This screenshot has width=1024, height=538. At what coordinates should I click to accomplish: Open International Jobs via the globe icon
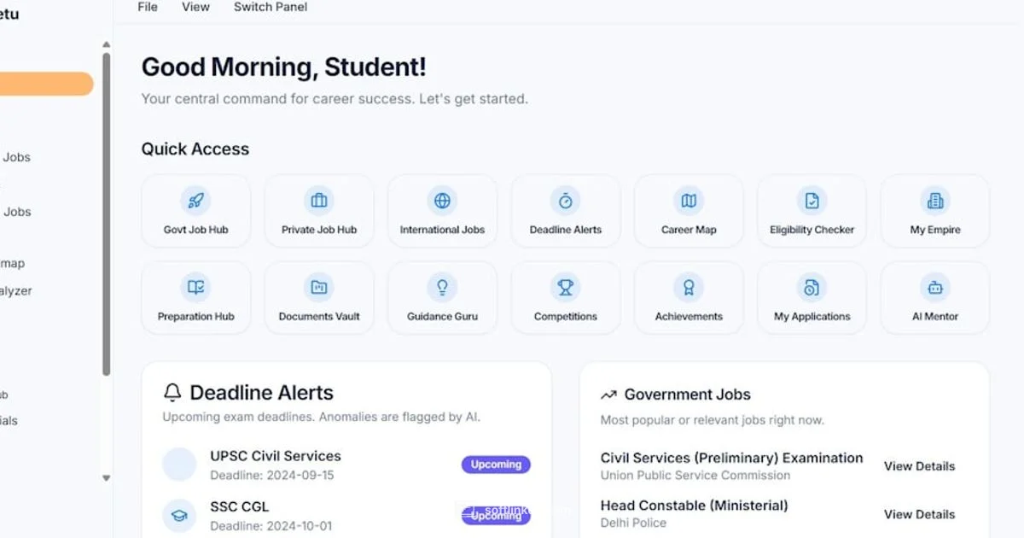click(x=442, y=202)
